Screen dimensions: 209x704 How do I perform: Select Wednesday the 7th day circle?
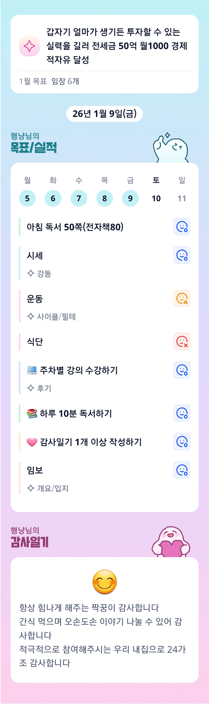click(x=79, y=198)
